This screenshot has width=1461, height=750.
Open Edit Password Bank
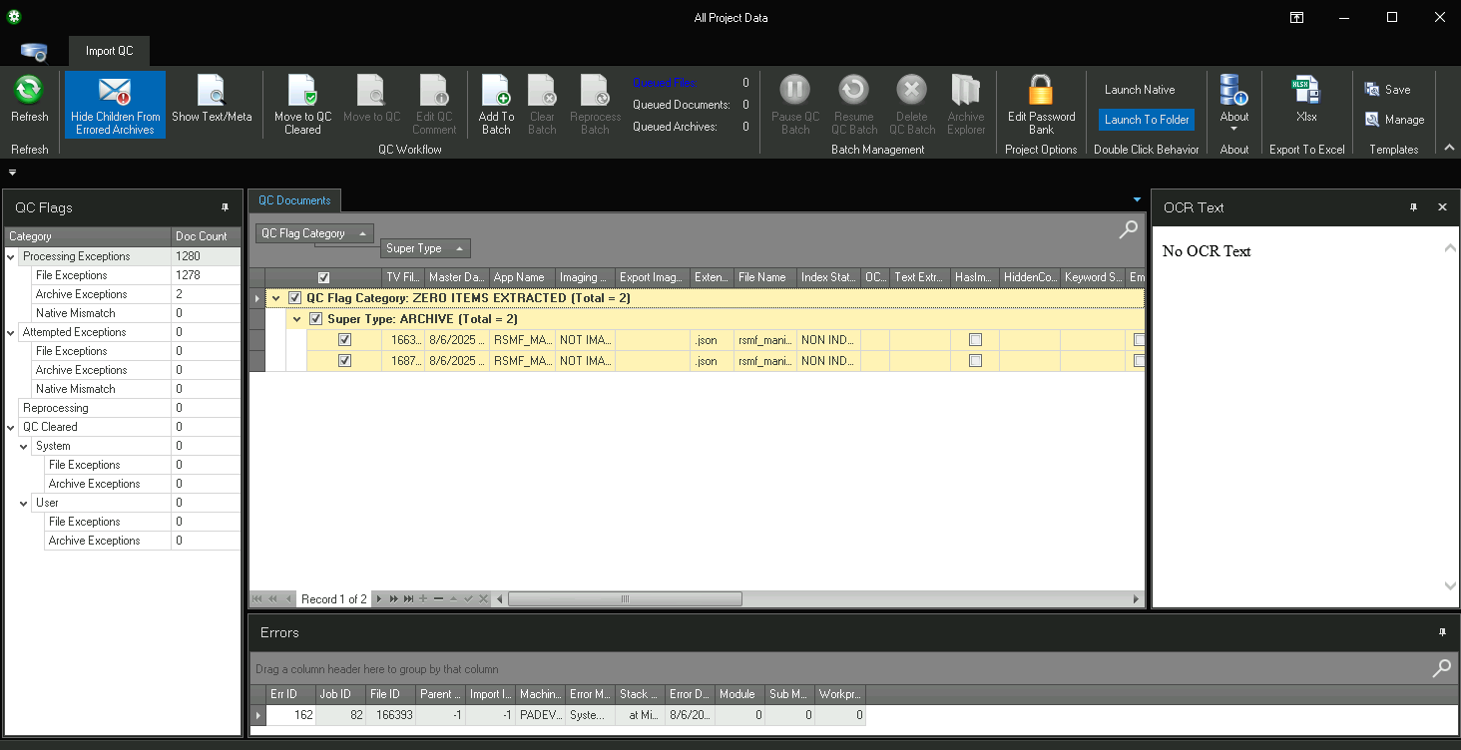click(x=1041, y=92)
